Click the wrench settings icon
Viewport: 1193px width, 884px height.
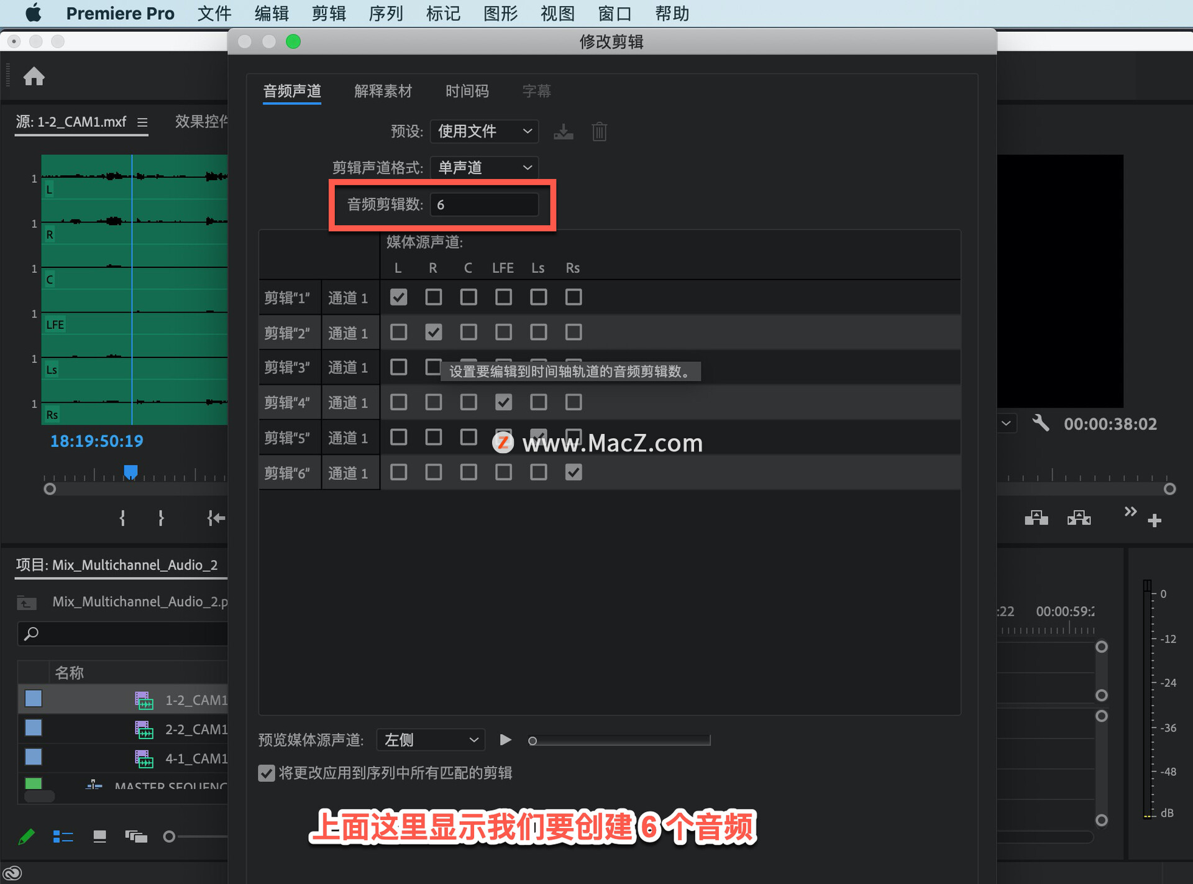[x=1041, y=423]
